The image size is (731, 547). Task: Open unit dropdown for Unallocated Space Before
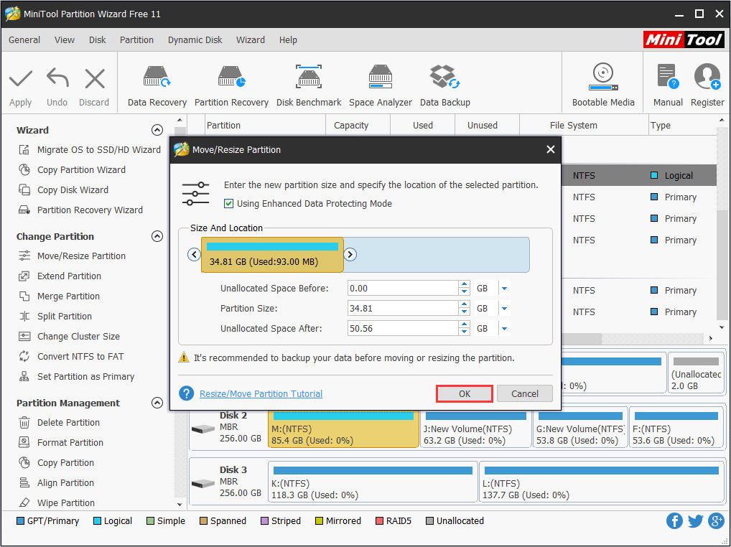point(504,289)
